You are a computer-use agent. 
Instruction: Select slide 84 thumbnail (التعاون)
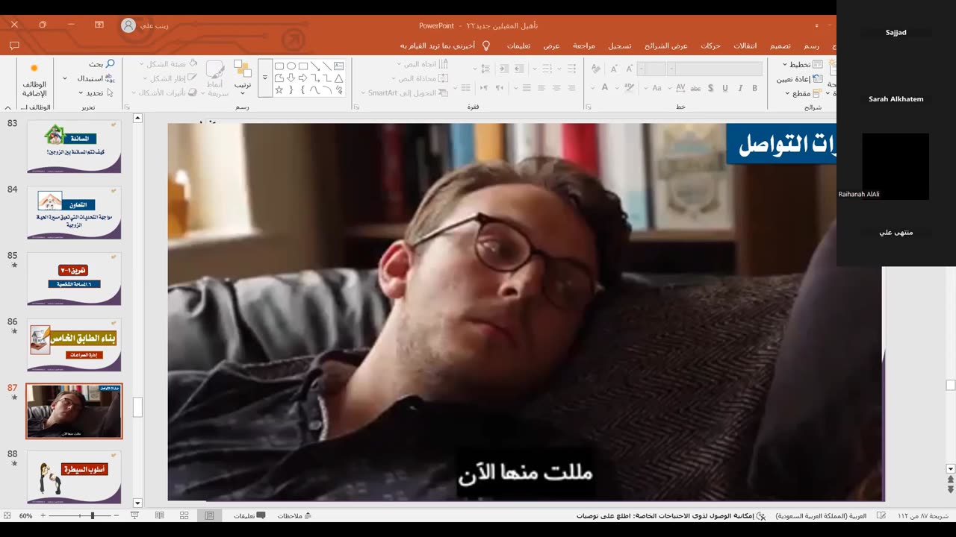coord(74,213)
